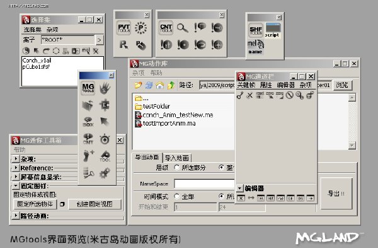Click the DS button in MG通道栏 bottom row
This screenshot has width=378, height=248.
click(301, 198)
